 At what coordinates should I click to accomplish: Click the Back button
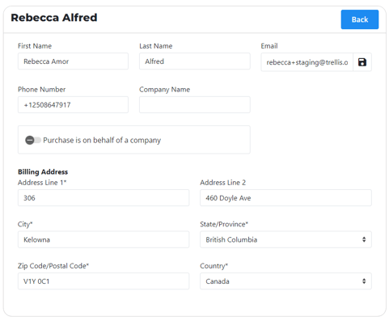pos(360,19)
